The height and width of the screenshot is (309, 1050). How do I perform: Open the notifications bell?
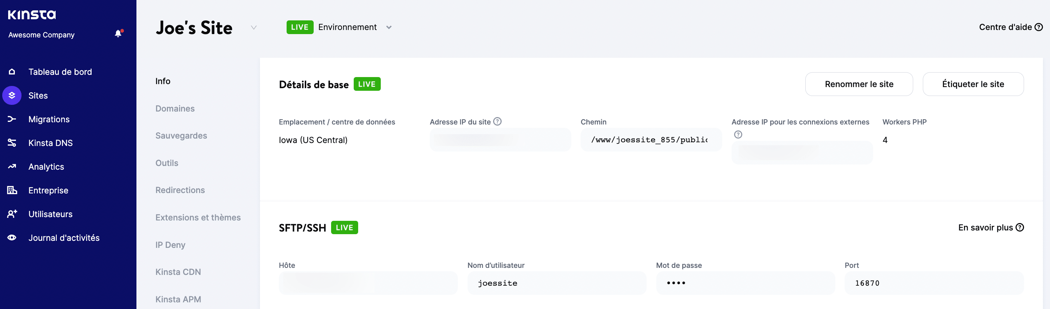(x=118, y=33)
